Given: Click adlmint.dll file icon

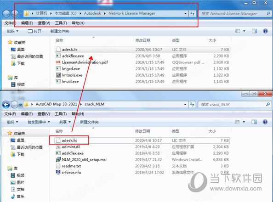Looking at the screenshot, I should (58, 146).
